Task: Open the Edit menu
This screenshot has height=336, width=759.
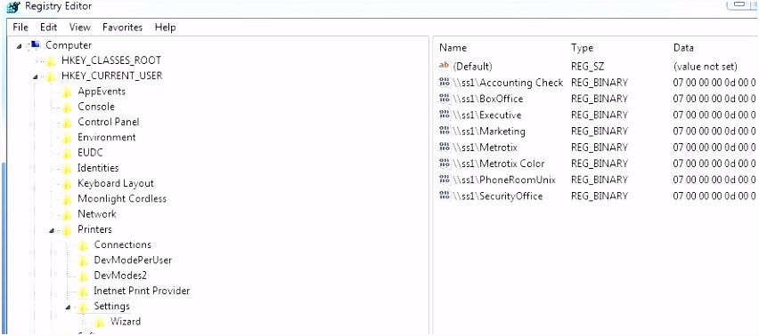Action: (x=48, y=28)
